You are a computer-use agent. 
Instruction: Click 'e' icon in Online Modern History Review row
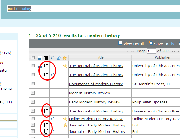[52, 118]
